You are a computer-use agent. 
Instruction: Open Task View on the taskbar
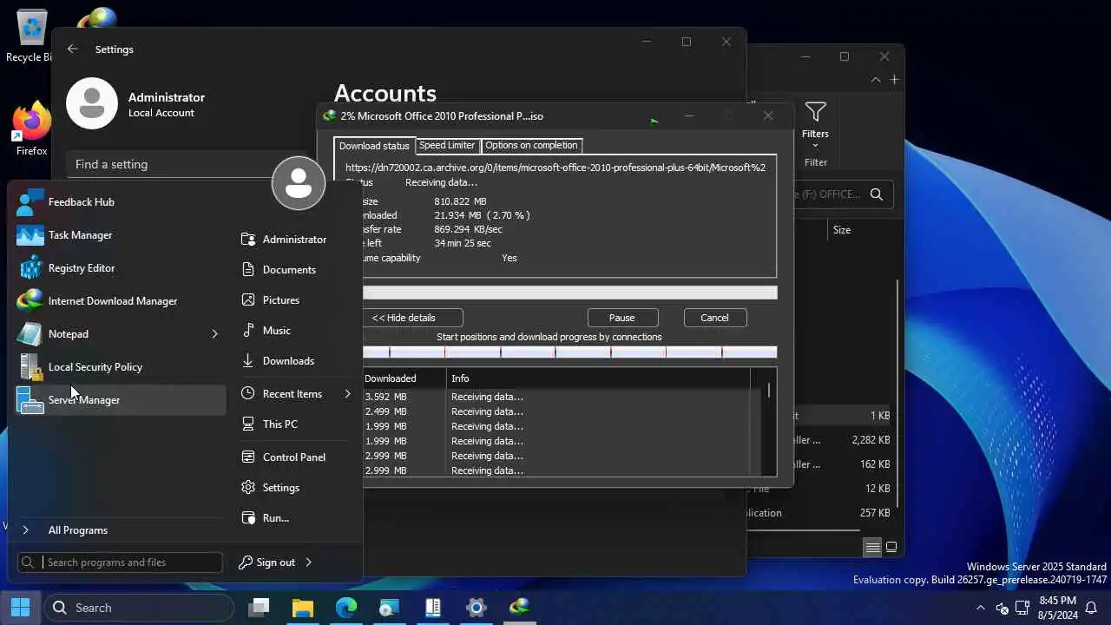(259, 608)
